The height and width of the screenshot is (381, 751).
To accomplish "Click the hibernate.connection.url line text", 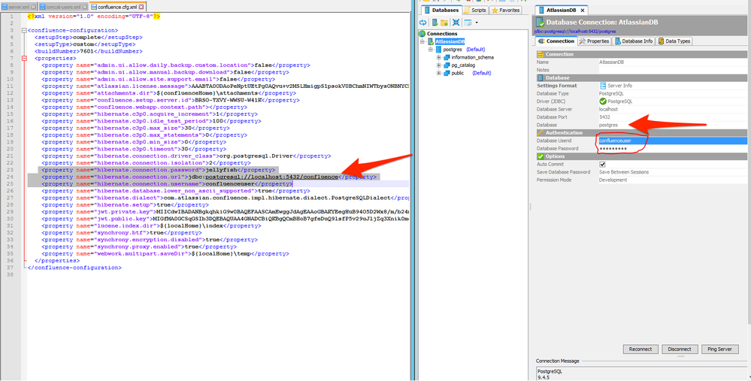I will pos(209,177).
